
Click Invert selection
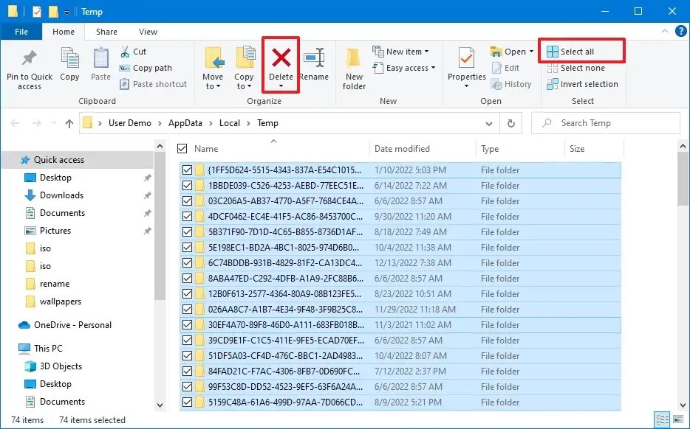pos(583,83)
